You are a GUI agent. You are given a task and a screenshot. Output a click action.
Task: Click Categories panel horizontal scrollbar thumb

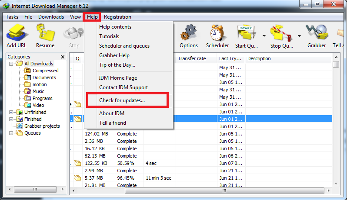point(35,189)
